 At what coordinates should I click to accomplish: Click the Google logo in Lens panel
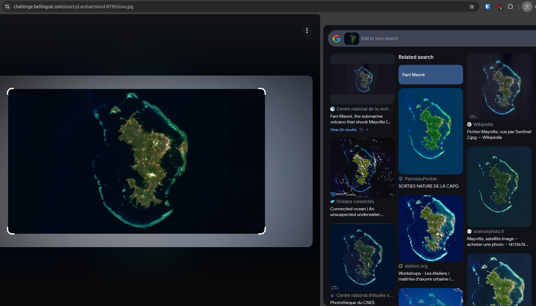[336, 38]
